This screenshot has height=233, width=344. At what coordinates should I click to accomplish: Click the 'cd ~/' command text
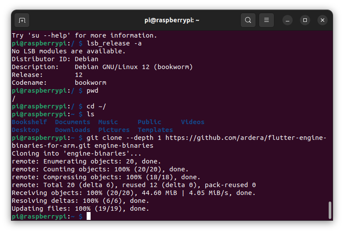pos(96,106)
